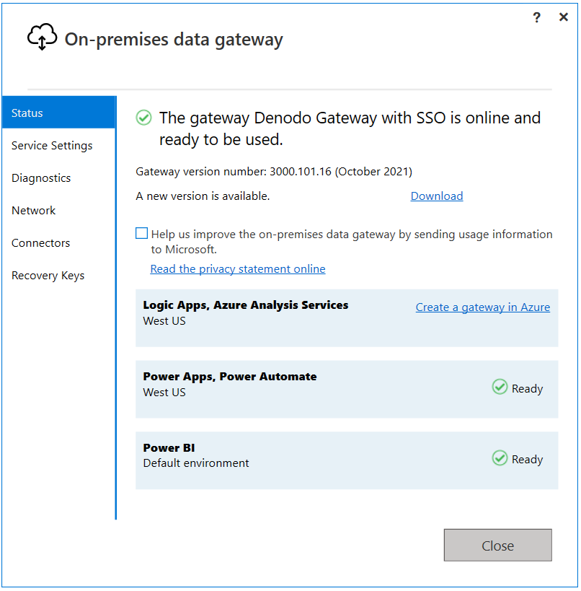Click the Download link for the new version
The height and width of the screenshot is (591, 581).
[x=436, y=196]
